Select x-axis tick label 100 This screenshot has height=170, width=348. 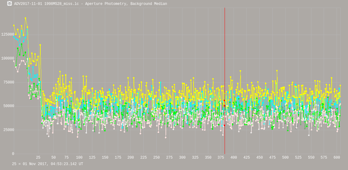pos(79,158)
